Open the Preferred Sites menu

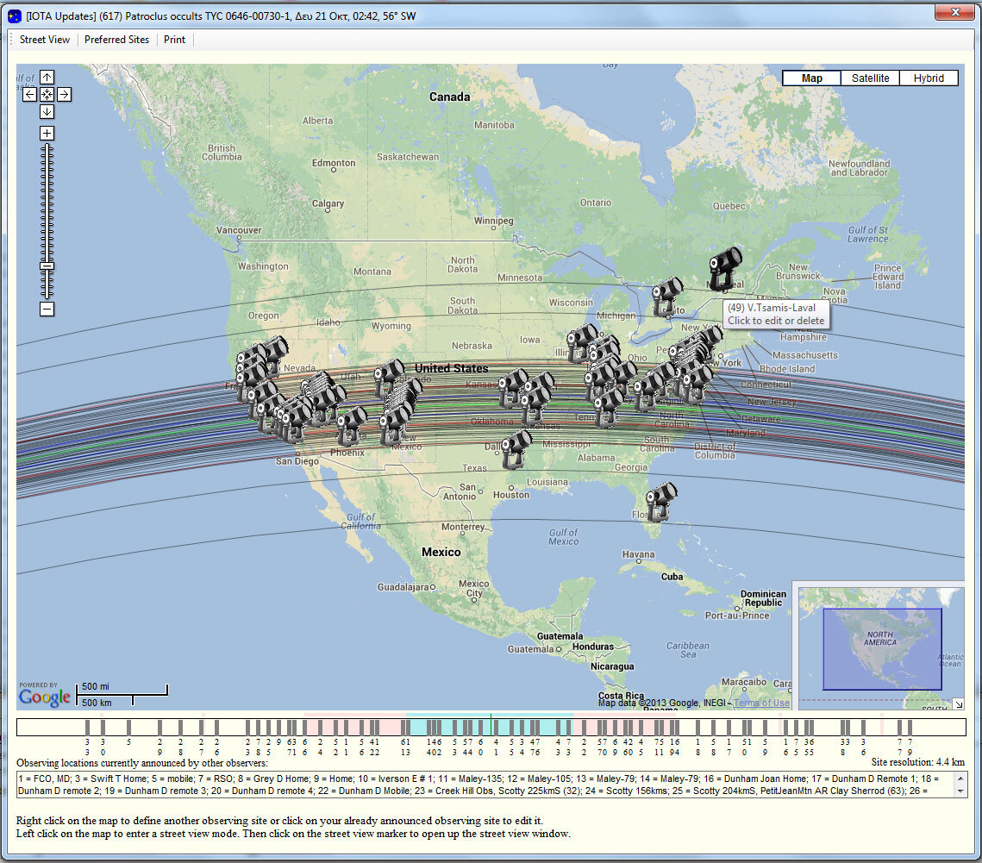116,40
